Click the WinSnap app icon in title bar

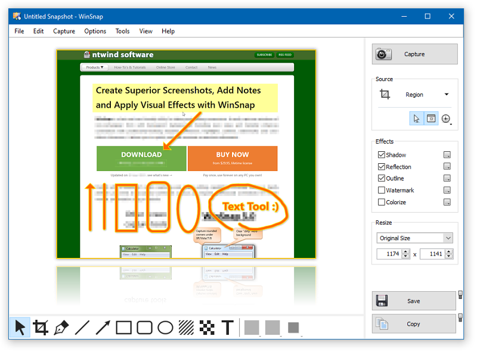[17, 16]
